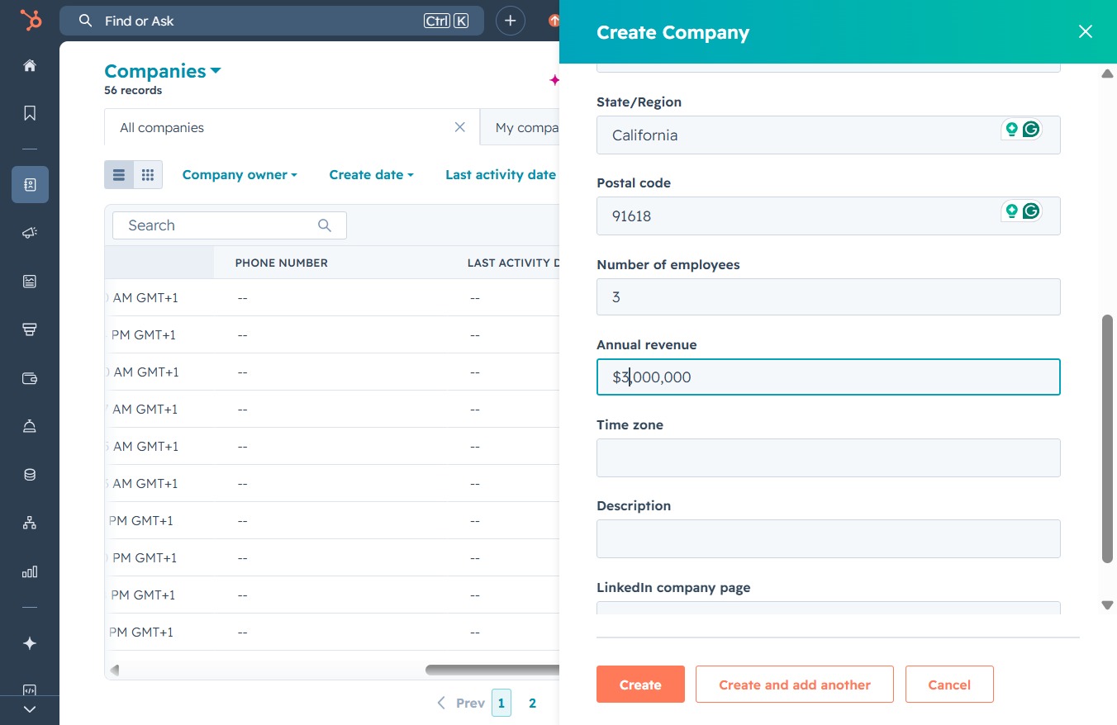Click Grammarly icon in Postal code field

click(x=1030, y=211)
